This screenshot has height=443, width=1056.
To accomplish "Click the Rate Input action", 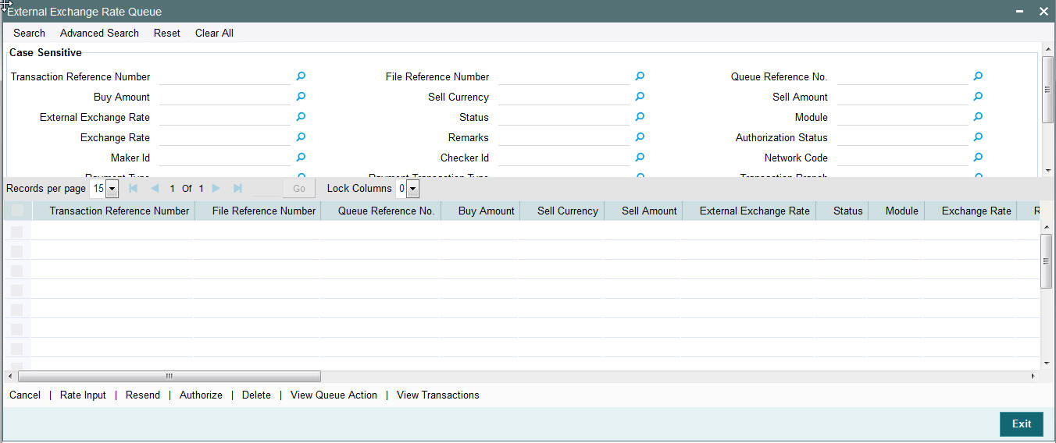I will (83, 395).
